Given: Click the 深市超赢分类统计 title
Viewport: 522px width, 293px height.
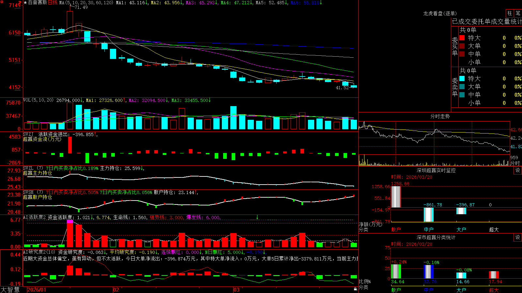Looking at the screenshot, I should [x=436, y=237].
